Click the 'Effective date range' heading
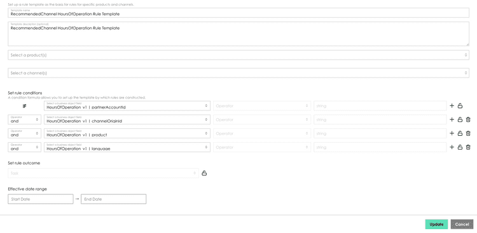Image resolution: width=477 pixels, height=233 pixels. [x=27, y=189]
